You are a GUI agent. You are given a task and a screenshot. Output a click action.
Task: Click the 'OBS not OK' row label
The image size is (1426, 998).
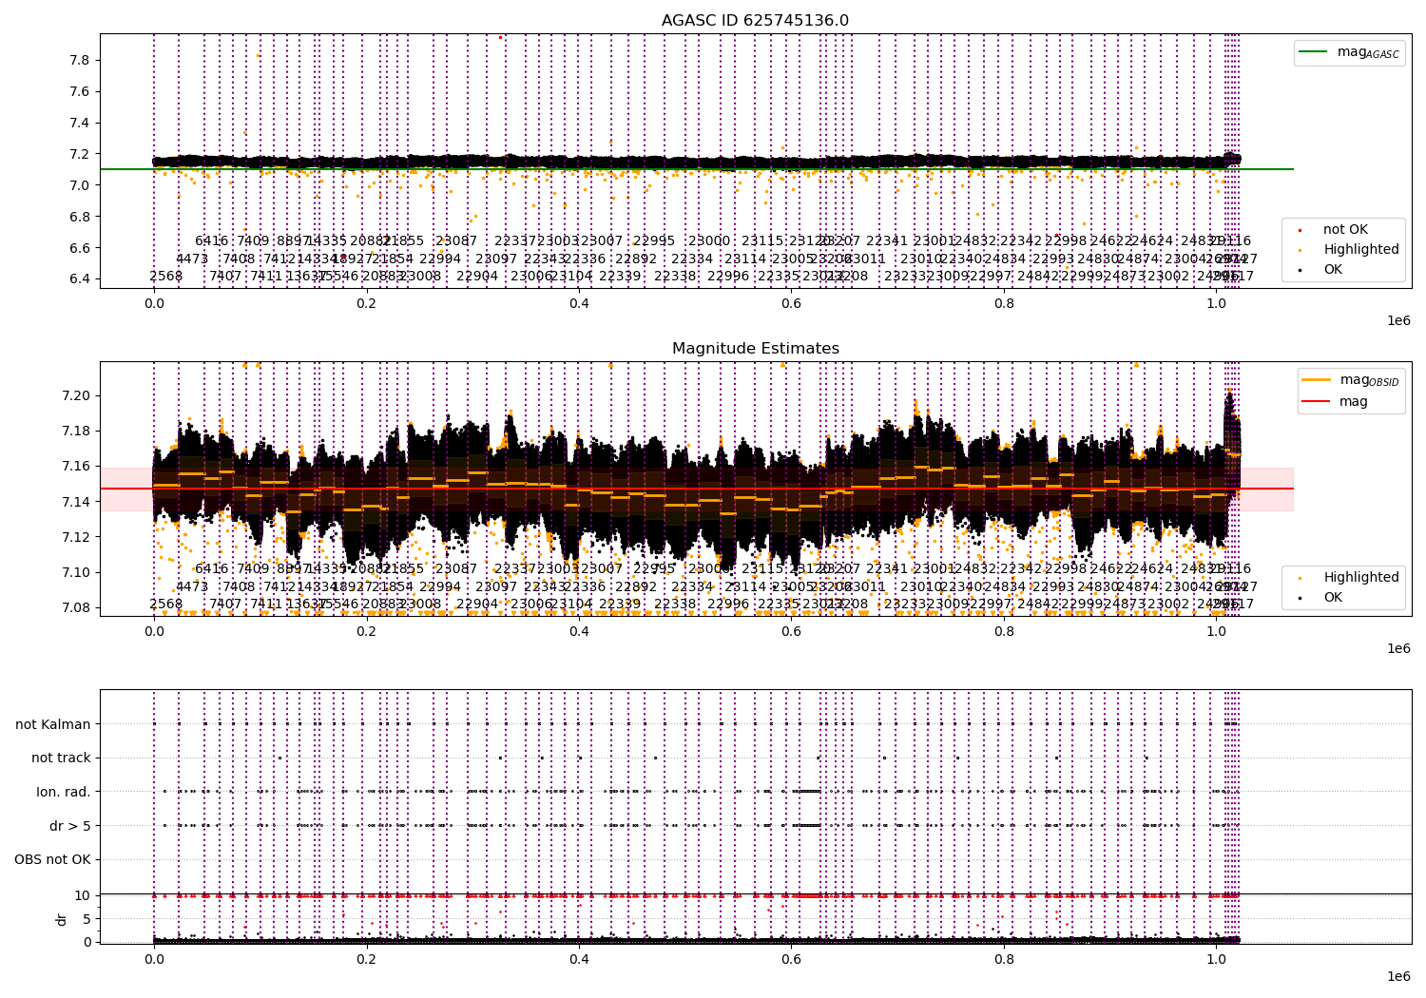52,859
